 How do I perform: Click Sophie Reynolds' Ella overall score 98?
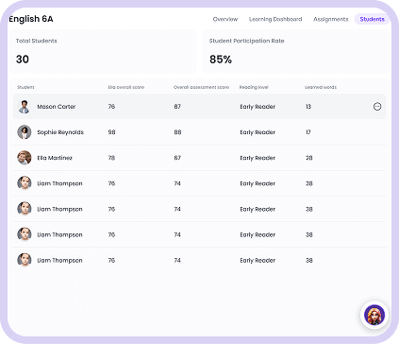click(111, 132)
